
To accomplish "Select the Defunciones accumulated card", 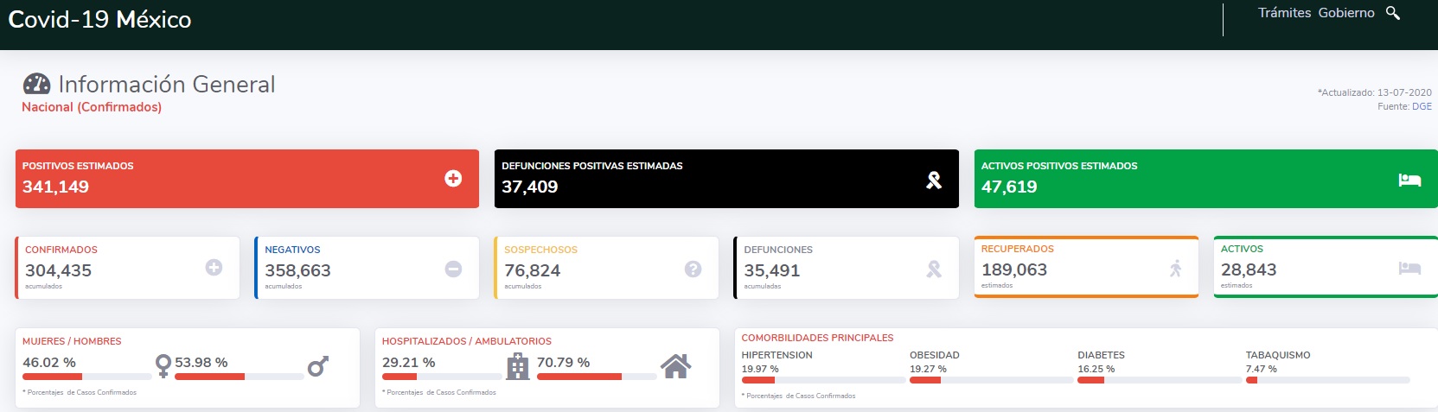I will click(846, 268).
